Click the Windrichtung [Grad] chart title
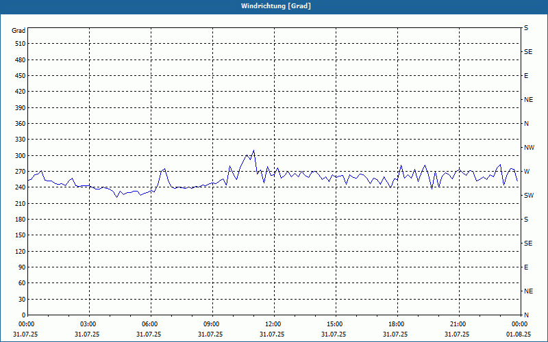Viewport: 548px width, 342px height. 276,6
